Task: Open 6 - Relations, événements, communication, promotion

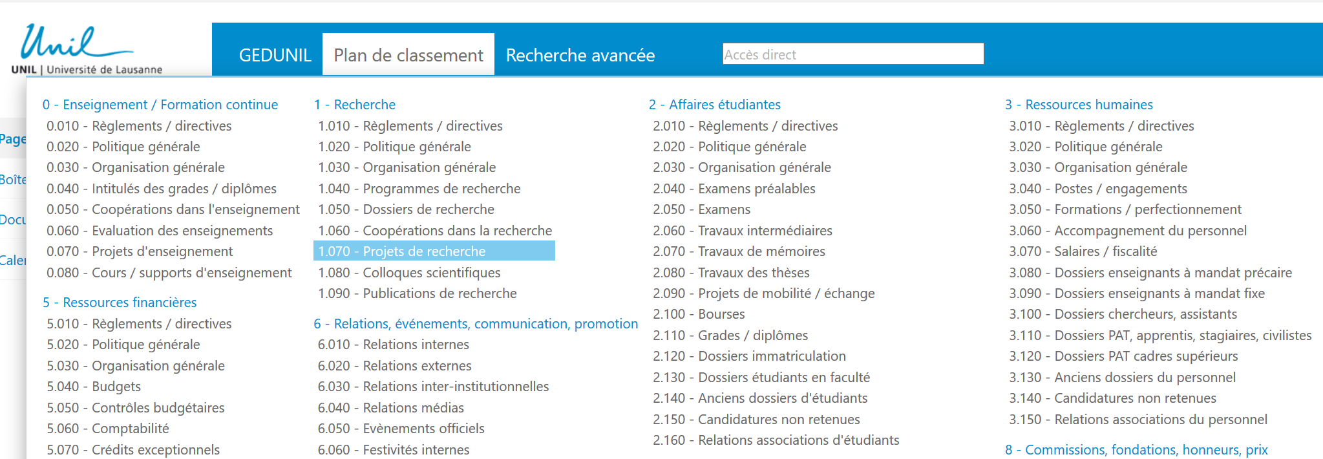Action: click(476, 324)
